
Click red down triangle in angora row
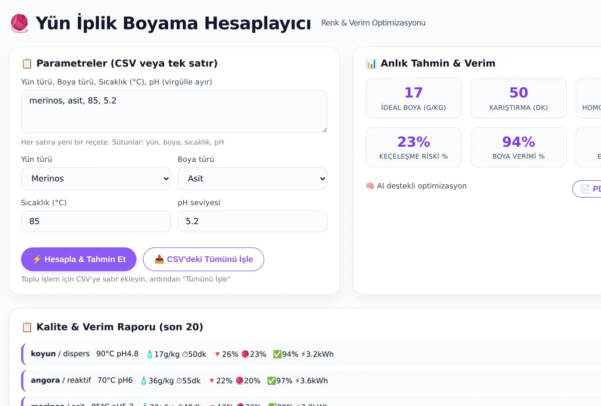212,381
